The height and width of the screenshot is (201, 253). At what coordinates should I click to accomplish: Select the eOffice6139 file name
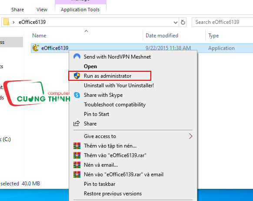click(x=55, y=48)
